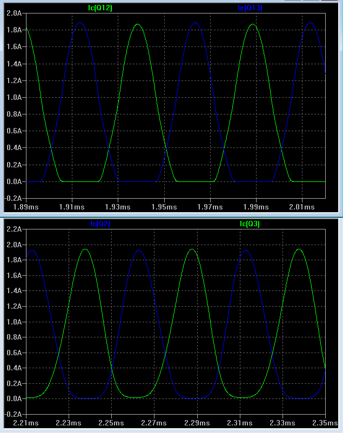Click the 2.29ms time axis label
Image resolution: width=343 pixels, height=433 pixels.
tap(197, 423)
